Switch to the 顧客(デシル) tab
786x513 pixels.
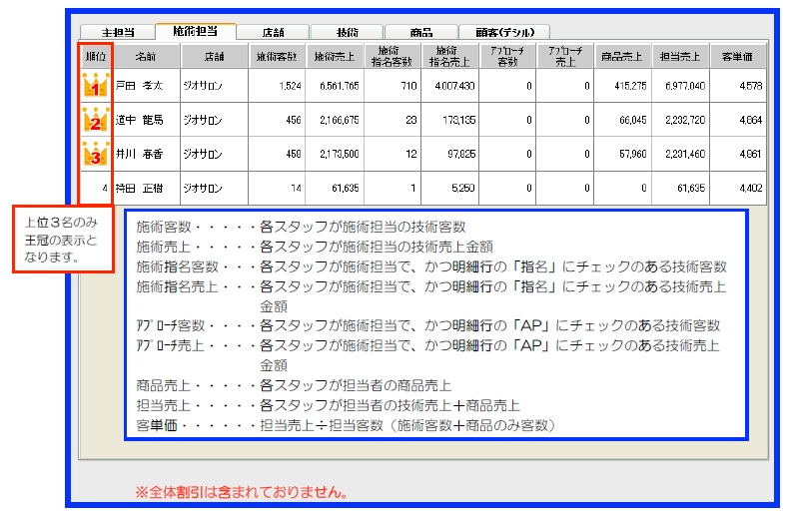point(504,32)
